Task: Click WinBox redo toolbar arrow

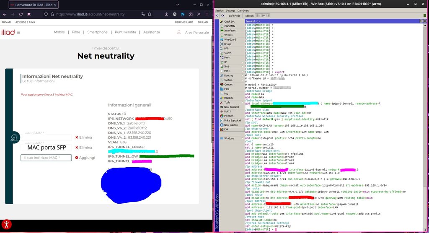Action: pyautogui.click(x=223, y=16)
